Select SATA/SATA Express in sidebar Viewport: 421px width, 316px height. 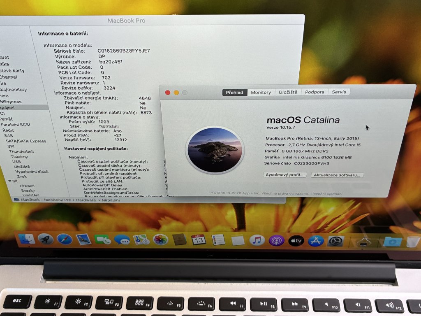(26, 141)
